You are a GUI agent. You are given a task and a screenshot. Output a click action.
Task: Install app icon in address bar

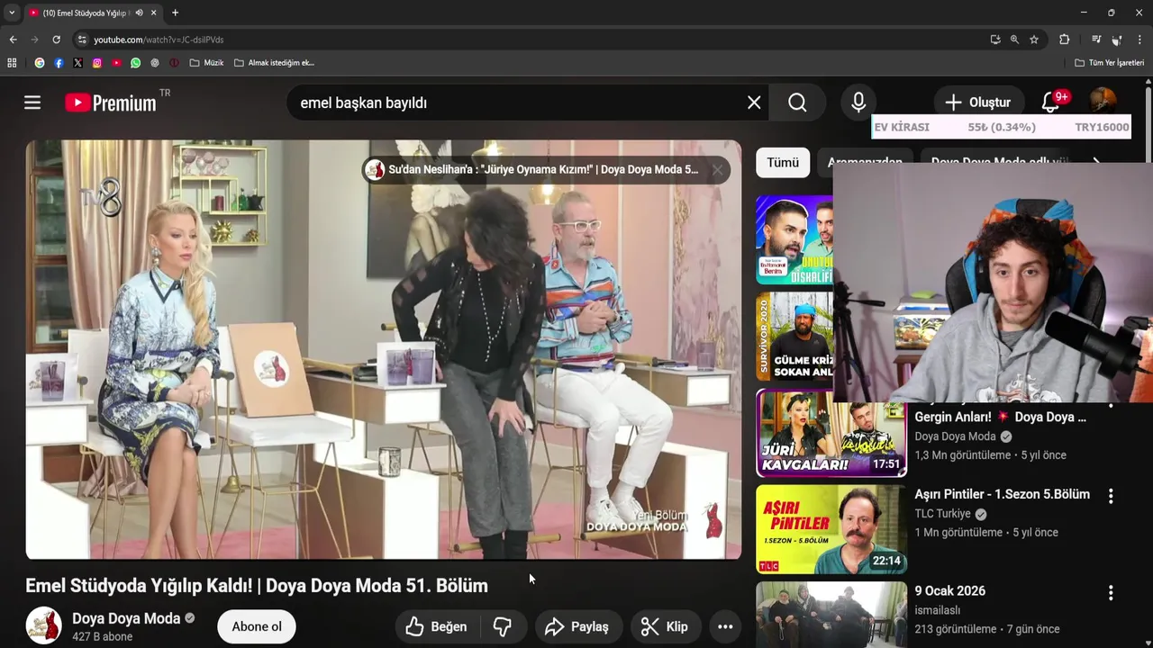[994, 40]
